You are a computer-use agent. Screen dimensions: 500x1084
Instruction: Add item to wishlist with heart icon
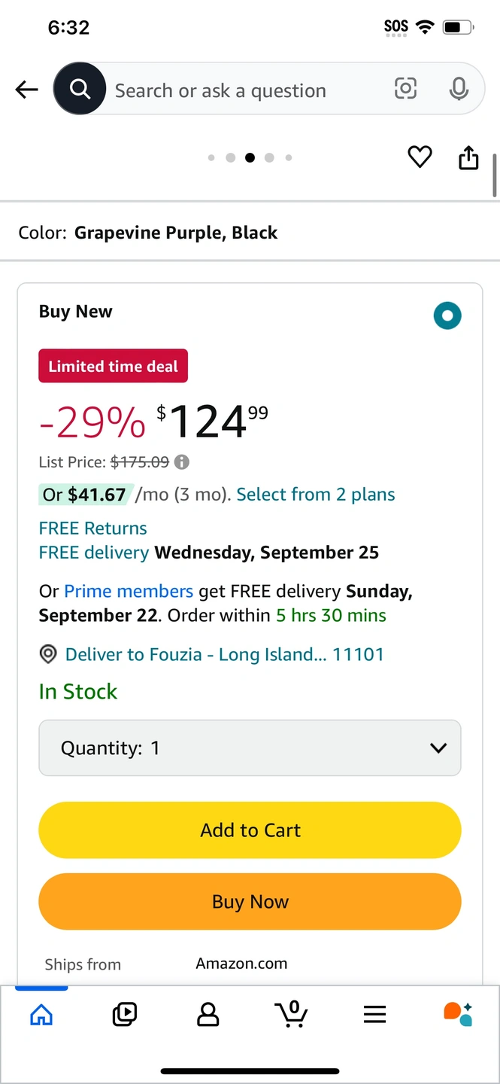(x=420, y=157)
